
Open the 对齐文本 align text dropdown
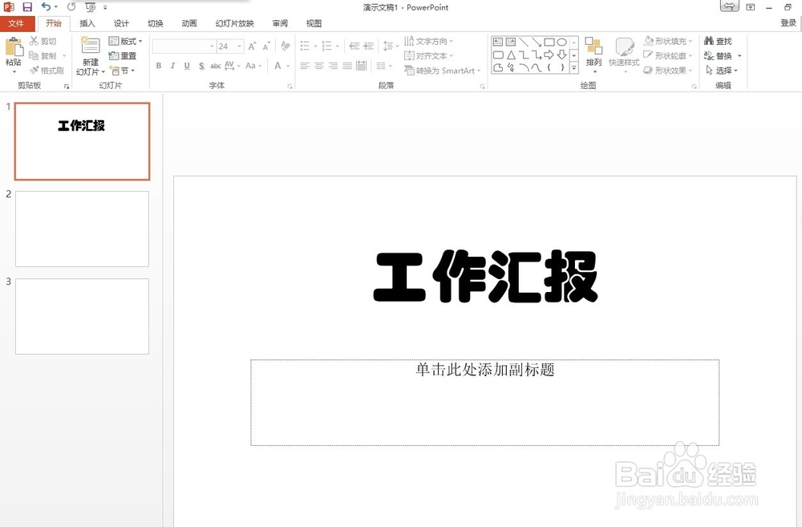point(428,56)
